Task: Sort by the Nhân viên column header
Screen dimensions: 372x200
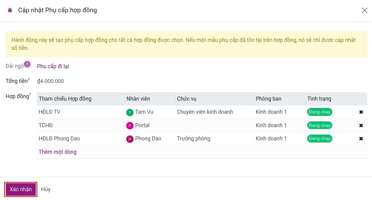Action: coord(138,99)
